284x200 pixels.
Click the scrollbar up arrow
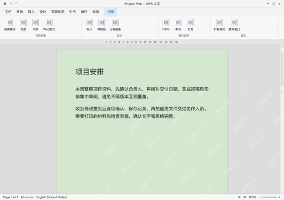282,47
